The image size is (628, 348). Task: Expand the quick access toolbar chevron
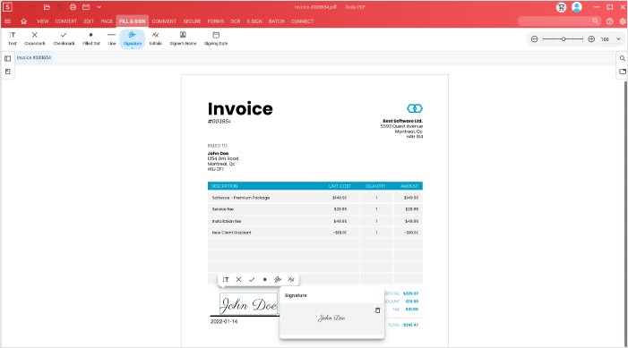point(99,7)
